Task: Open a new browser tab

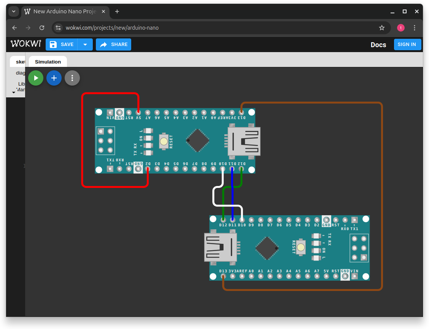Action: (117, 11)
